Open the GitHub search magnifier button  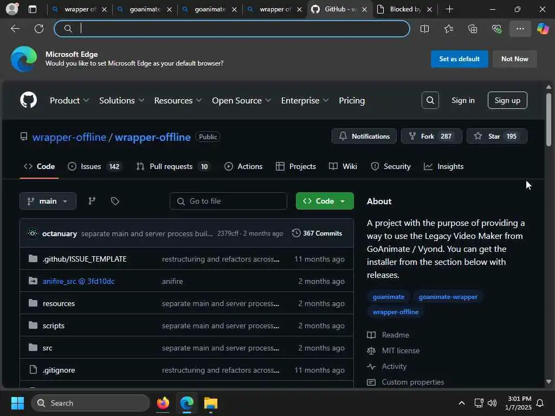click(430, 100)
